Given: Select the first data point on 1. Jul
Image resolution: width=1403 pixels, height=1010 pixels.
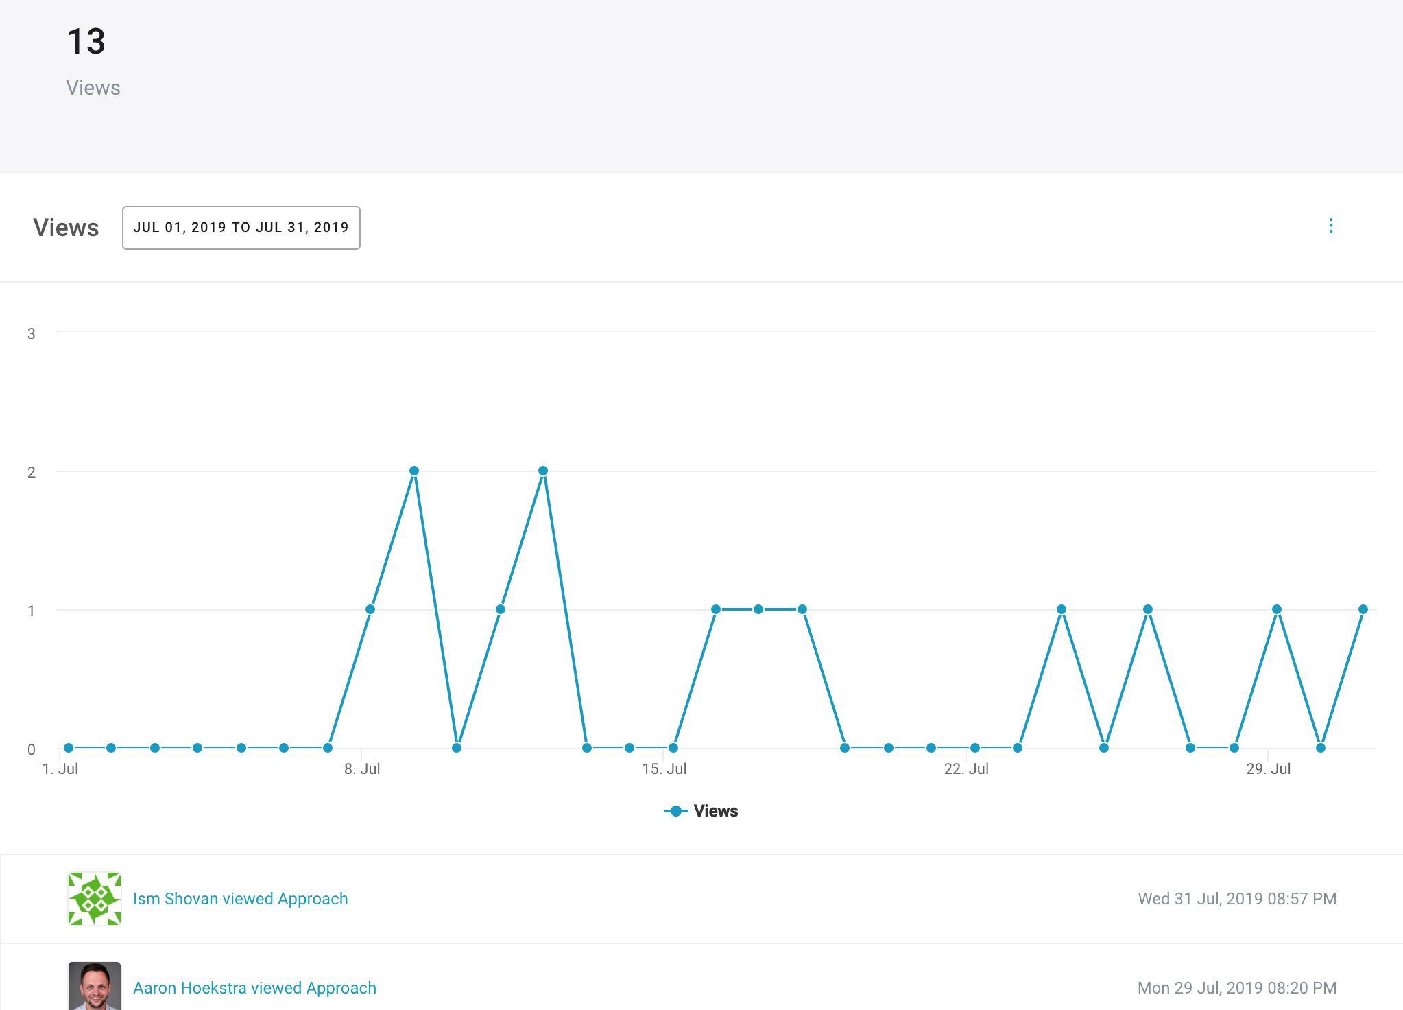Looking at the screenshot, I should pyautogui.click(x=69, y=748).
